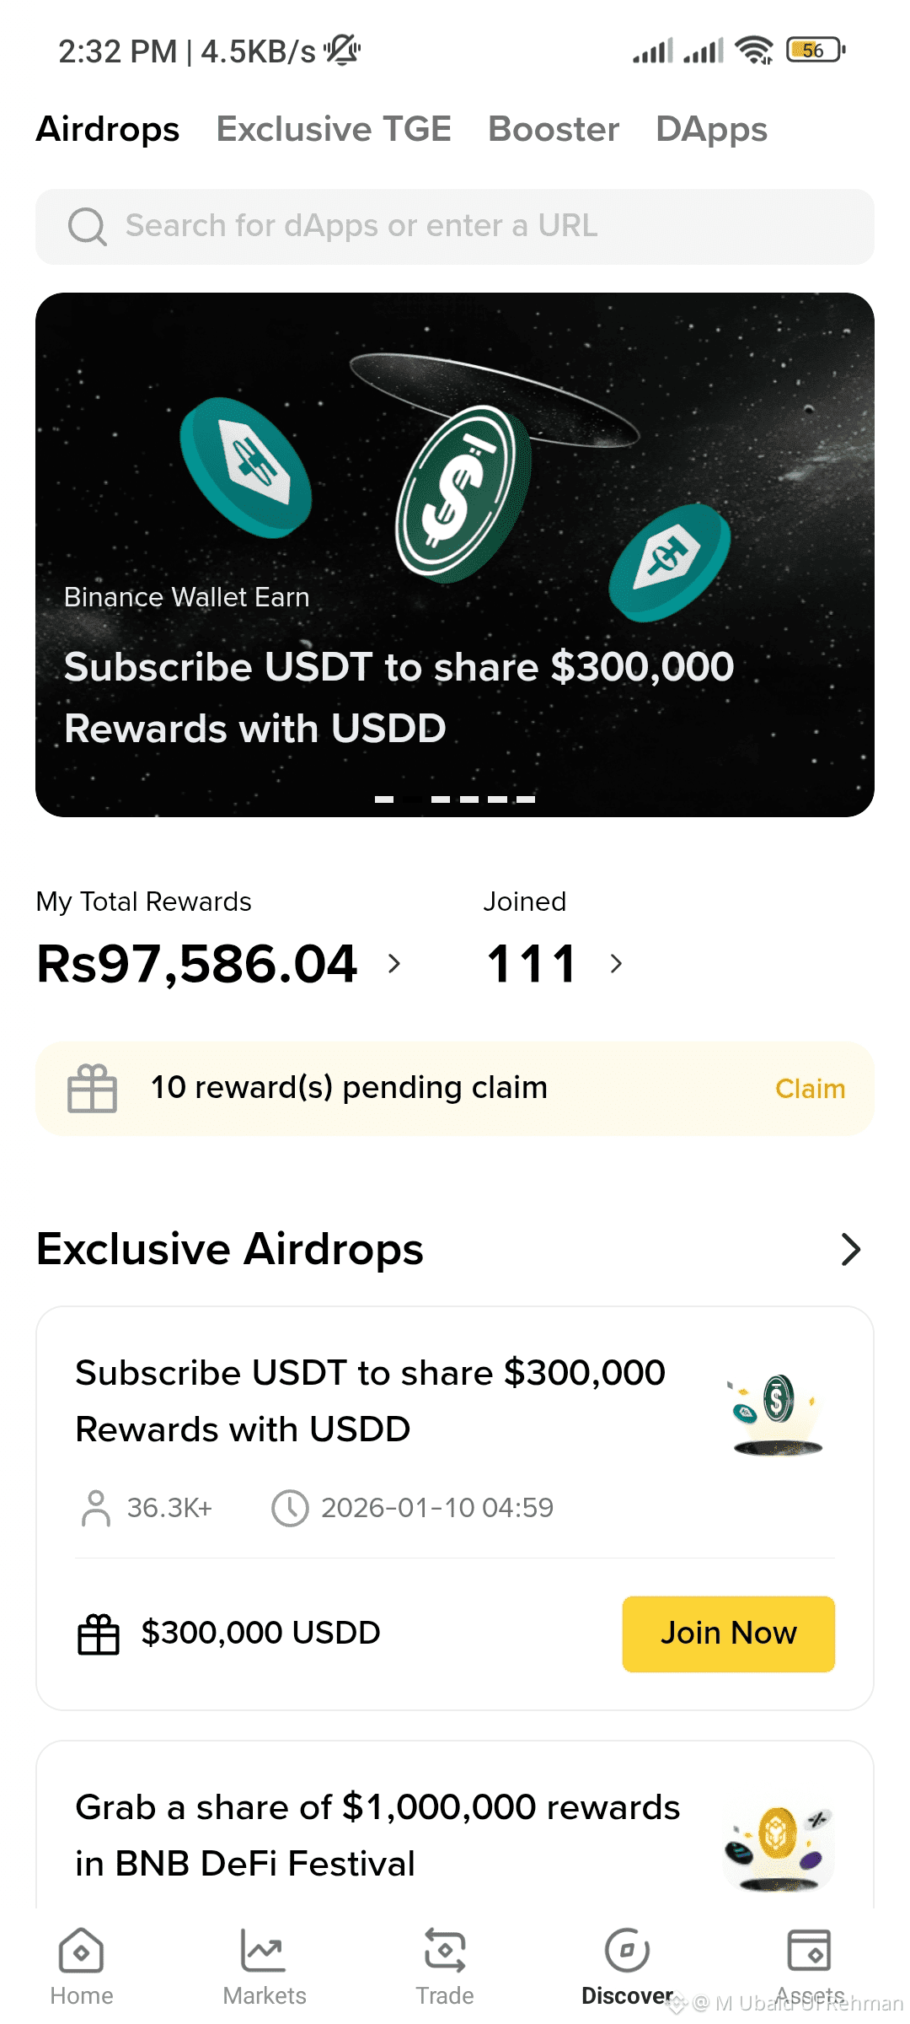
Task: Select the first banner carousel indicator
Action: (384, 799)
